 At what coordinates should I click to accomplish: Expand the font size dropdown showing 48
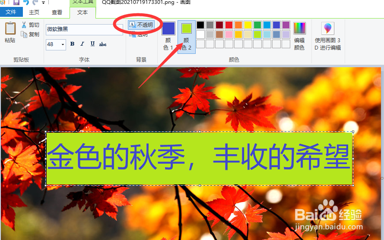(x=63, y=44)
